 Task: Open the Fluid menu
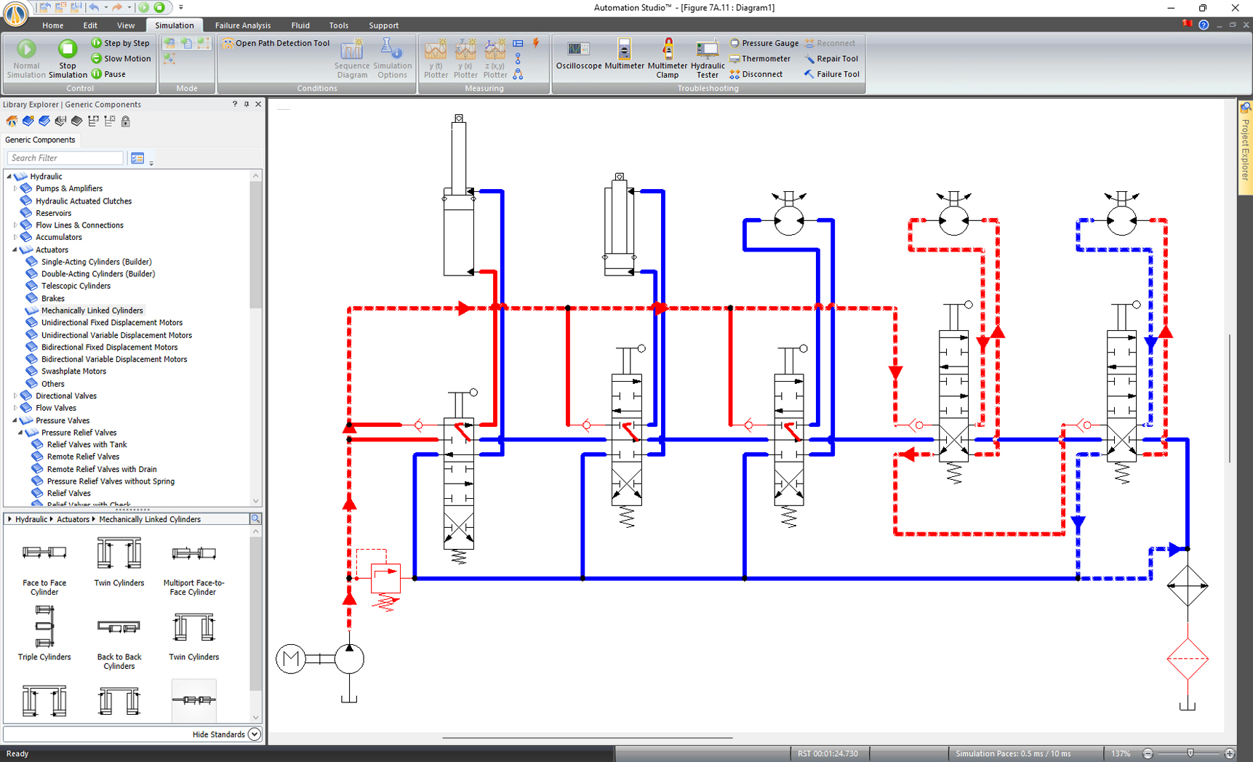[300, 25]
